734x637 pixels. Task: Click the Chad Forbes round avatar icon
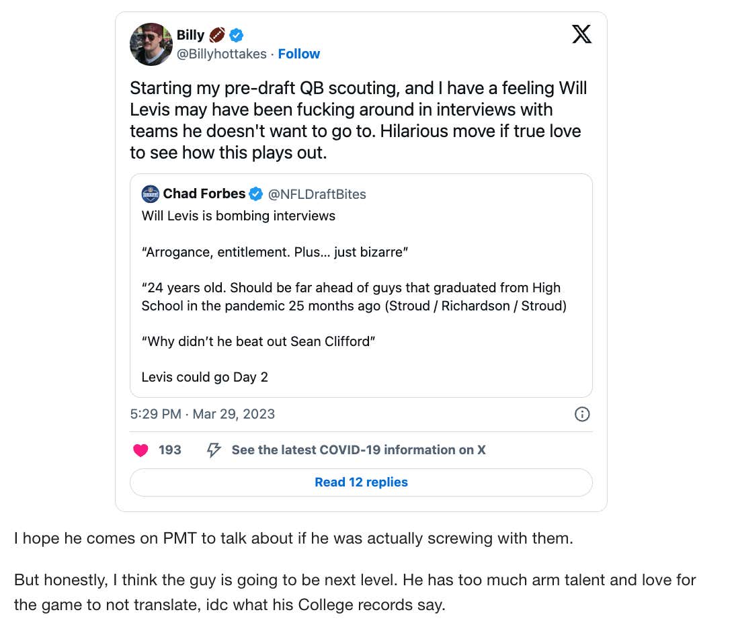(x=150, y=194)
